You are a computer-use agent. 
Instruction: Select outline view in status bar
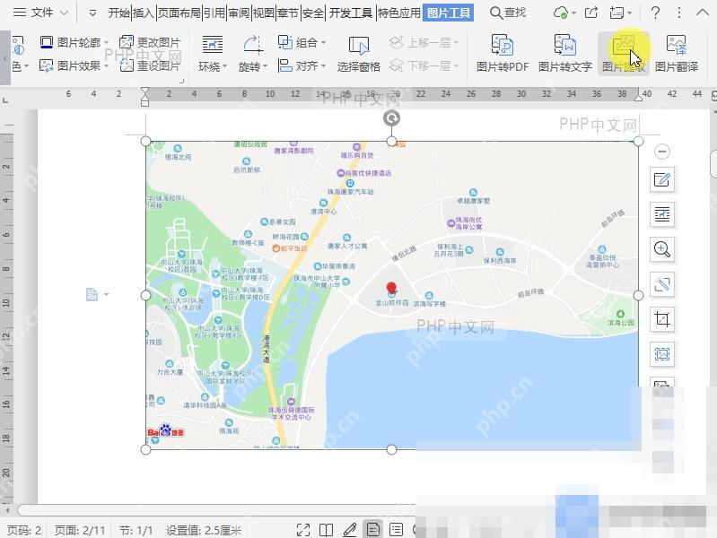[396, 530]
